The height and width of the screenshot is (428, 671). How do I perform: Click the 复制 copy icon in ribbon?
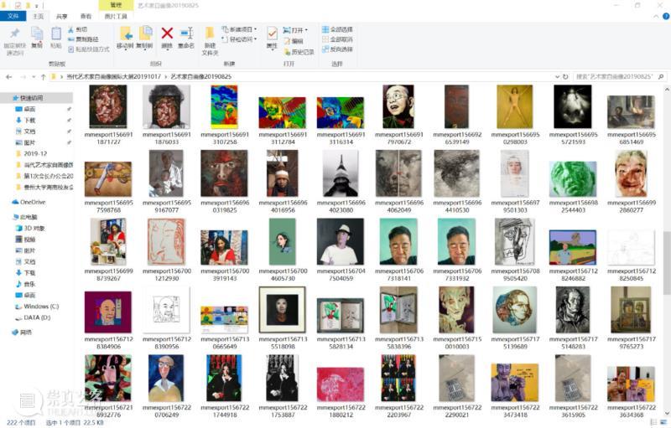tap(37, 34)
